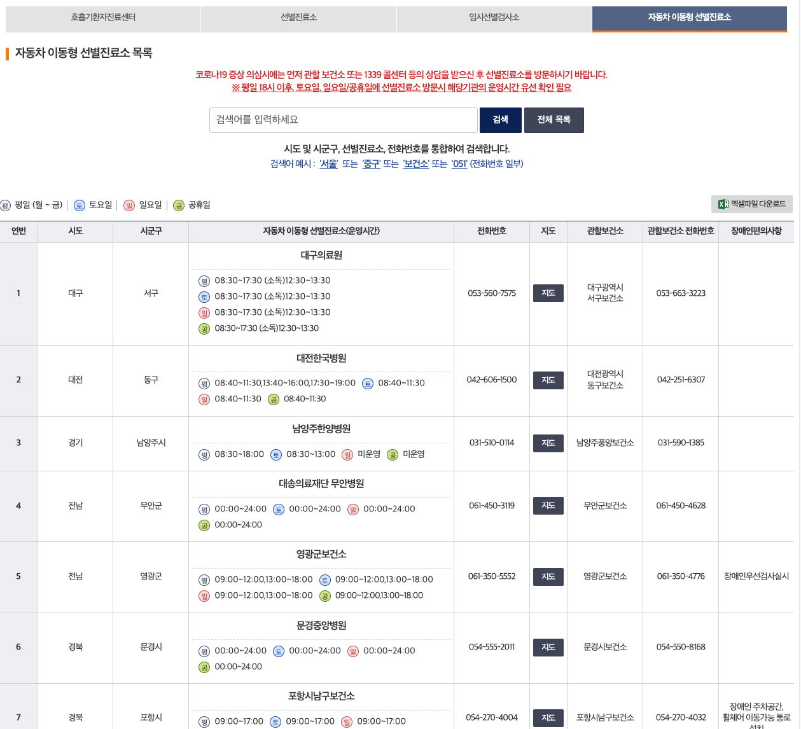Select the 남양주한양병원 clinic name
The width and height of the screenshot is (801, 729).
[x=321, y=429]
